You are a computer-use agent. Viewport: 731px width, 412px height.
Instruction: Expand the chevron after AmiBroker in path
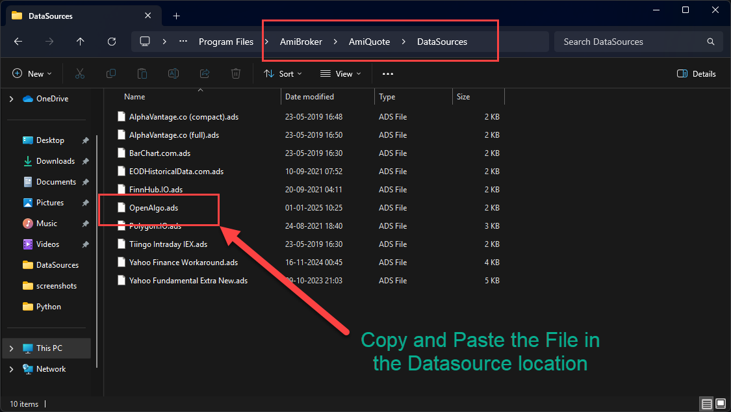coord(335,42)
